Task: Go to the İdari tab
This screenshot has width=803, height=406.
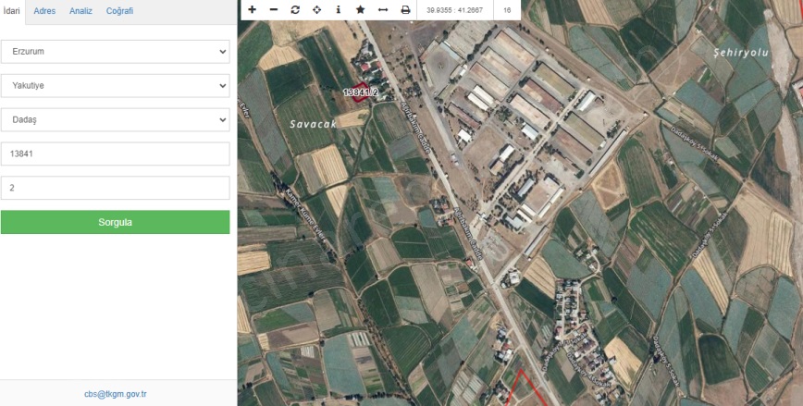Action: pos(12,11)
